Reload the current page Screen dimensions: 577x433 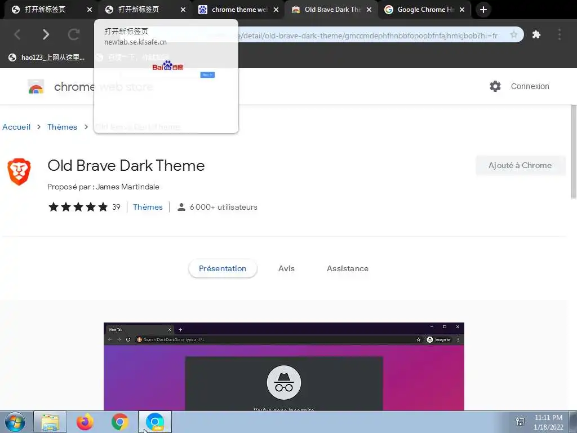coord(74,34)
